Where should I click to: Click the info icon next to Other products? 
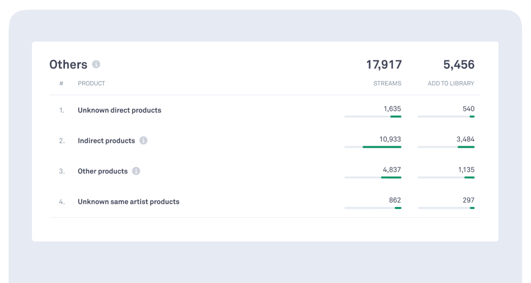[136, 171]
